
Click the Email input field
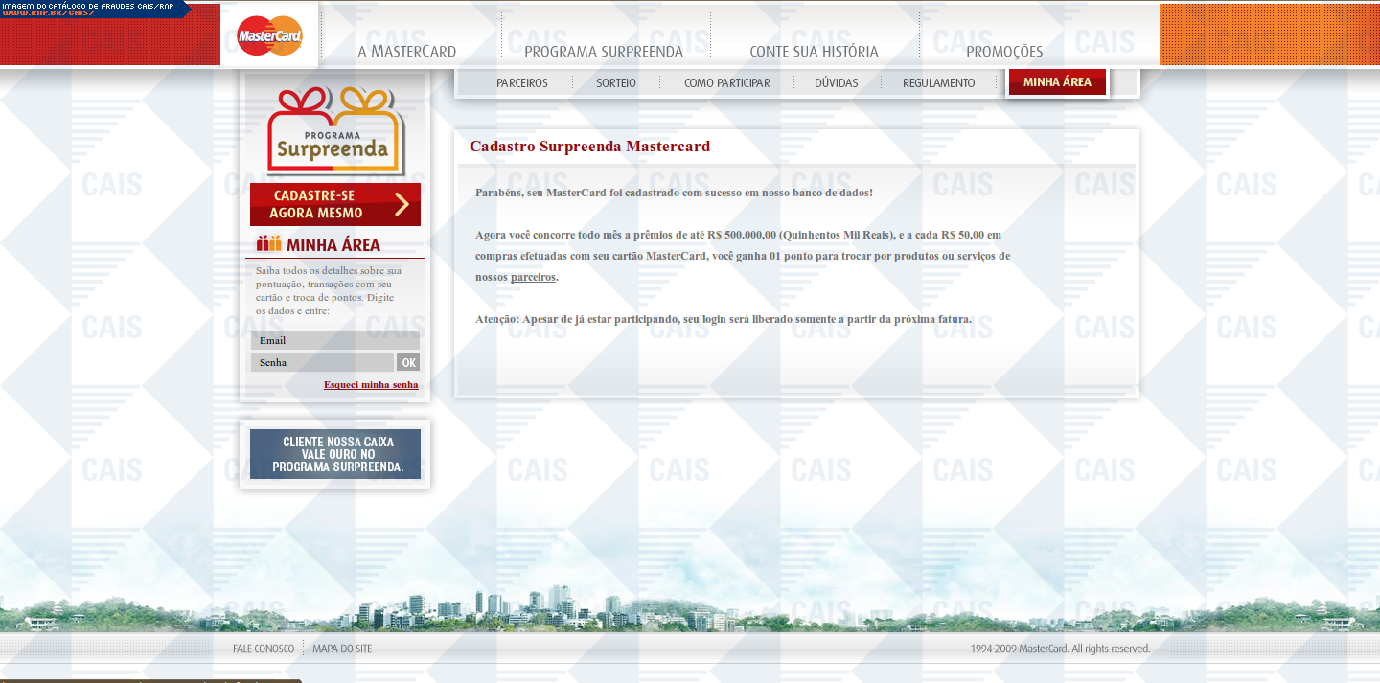[x=334, y=341]
